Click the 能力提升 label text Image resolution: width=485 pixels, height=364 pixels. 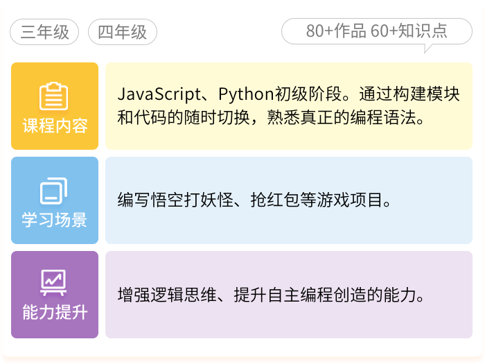click(55, 312)
